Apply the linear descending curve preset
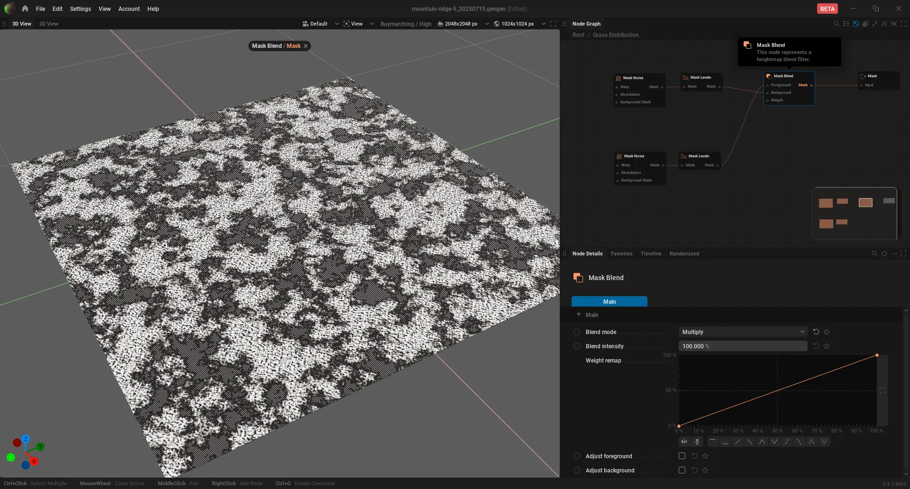This screenshot has height=489, width=910. click(750, 442)
